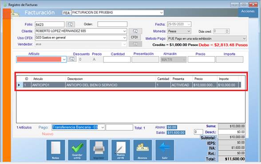Click the ANTICIPO1 article cell
Screen dimensions: 261x164
(48, 85)
